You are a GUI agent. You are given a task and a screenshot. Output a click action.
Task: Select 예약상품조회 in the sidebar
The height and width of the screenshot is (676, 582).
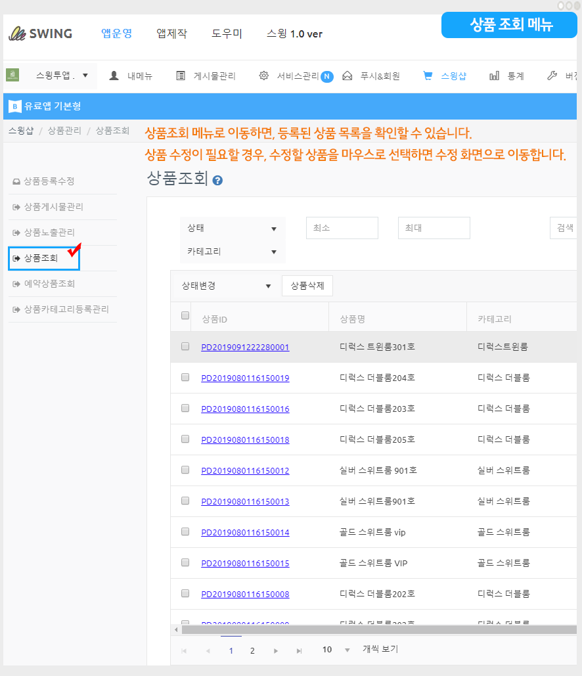point(49,284)
